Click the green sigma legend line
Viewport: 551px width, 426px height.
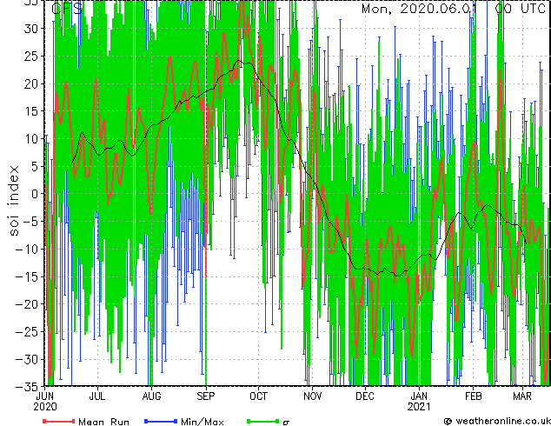(x=263, y=421)
